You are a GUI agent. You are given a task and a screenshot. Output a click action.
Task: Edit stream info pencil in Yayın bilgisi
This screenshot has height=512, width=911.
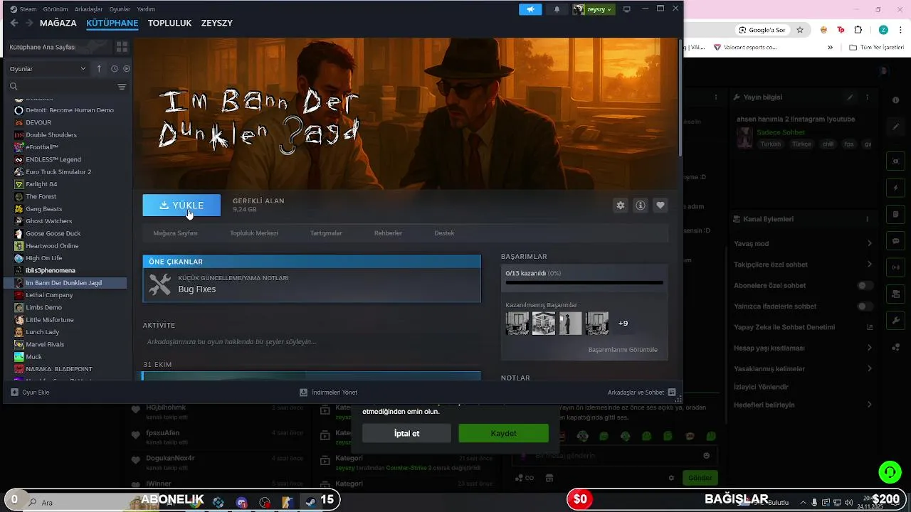pos(850,97)
